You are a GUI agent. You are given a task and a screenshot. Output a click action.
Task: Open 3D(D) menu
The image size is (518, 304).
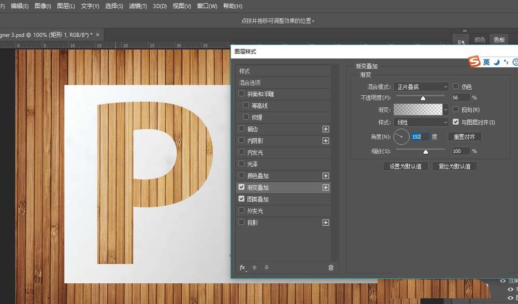point(160,6)
